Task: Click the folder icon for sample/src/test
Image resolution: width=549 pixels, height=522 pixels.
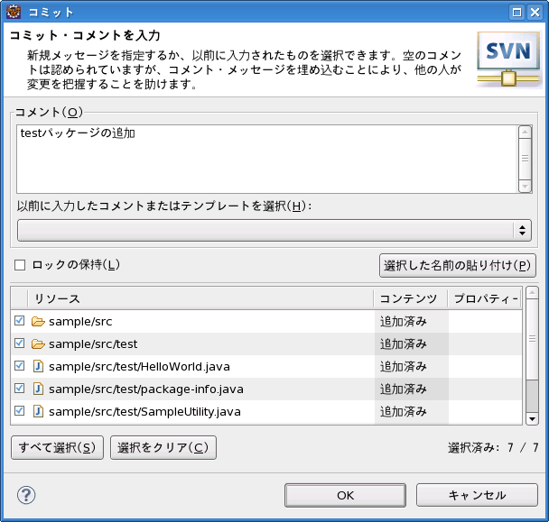Action: coord(38,343)
